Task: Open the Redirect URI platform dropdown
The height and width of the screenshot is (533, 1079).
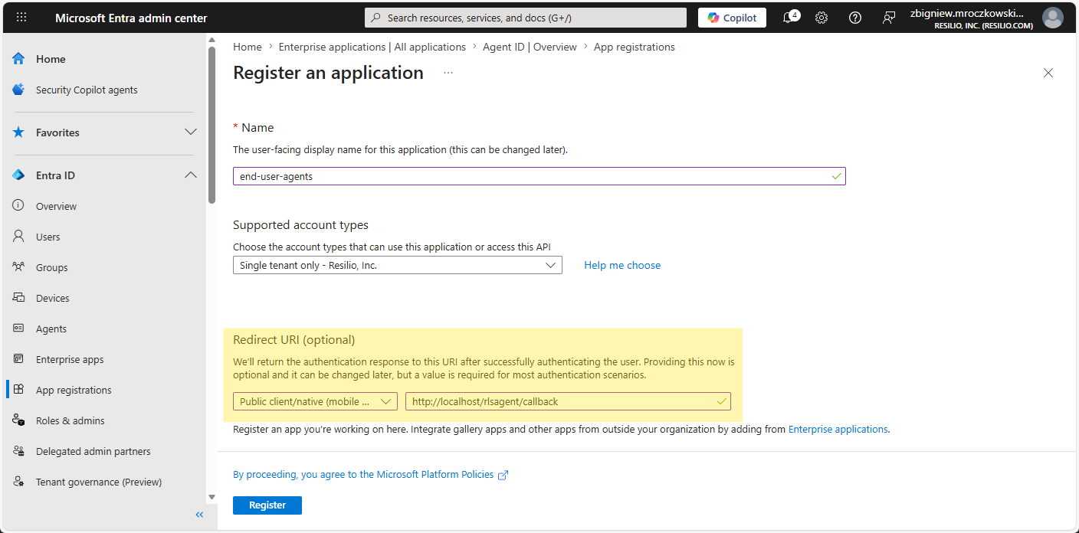Action: tap(315, 401)
